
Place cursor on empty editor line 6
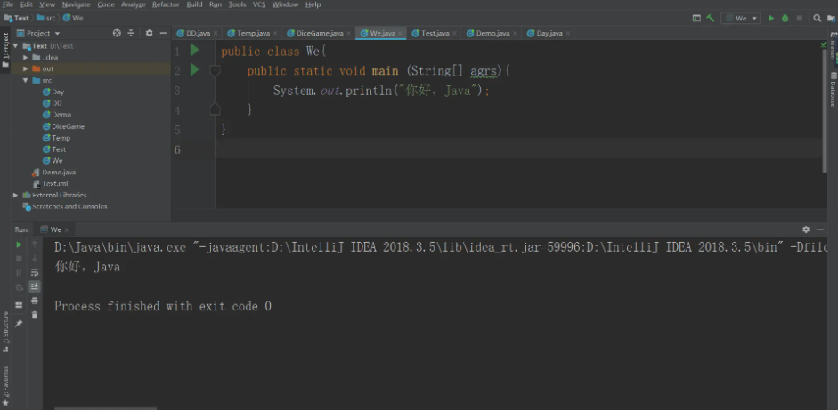point(518,149)
